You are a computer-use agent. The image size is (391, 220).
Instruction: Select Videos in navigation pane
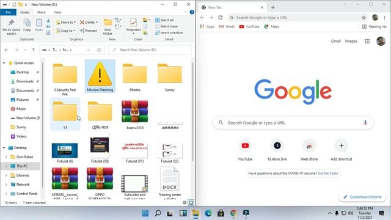(21, 136)
